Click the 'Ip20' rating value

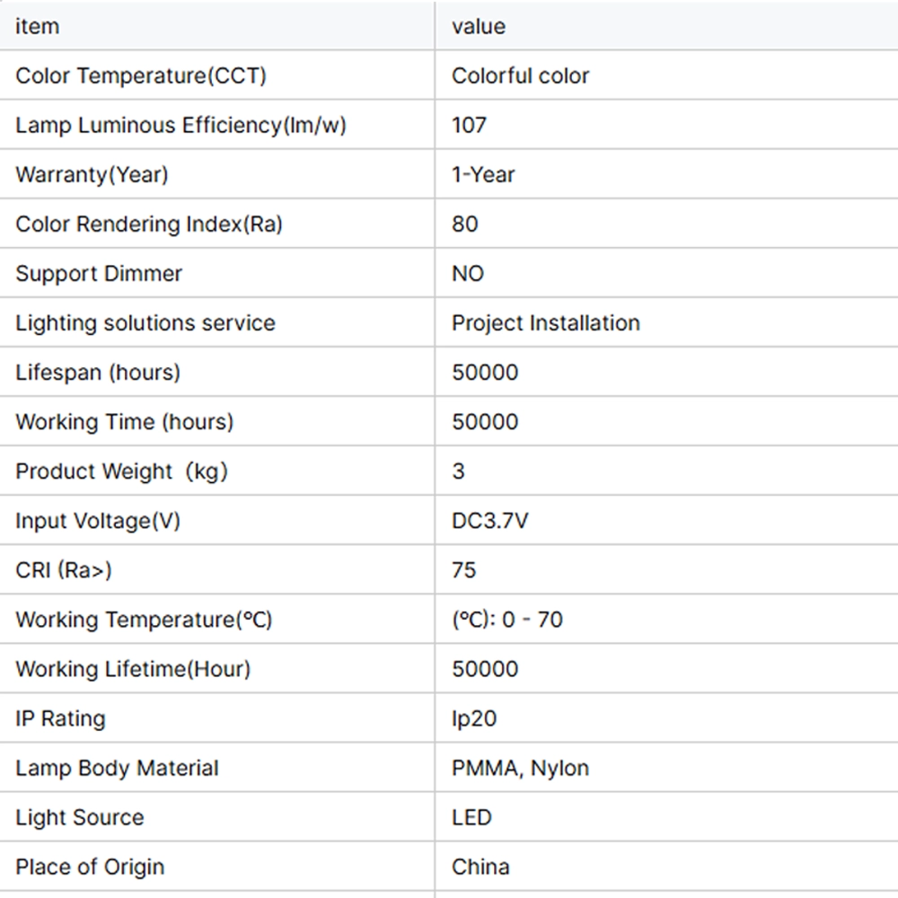coord(474,718)
